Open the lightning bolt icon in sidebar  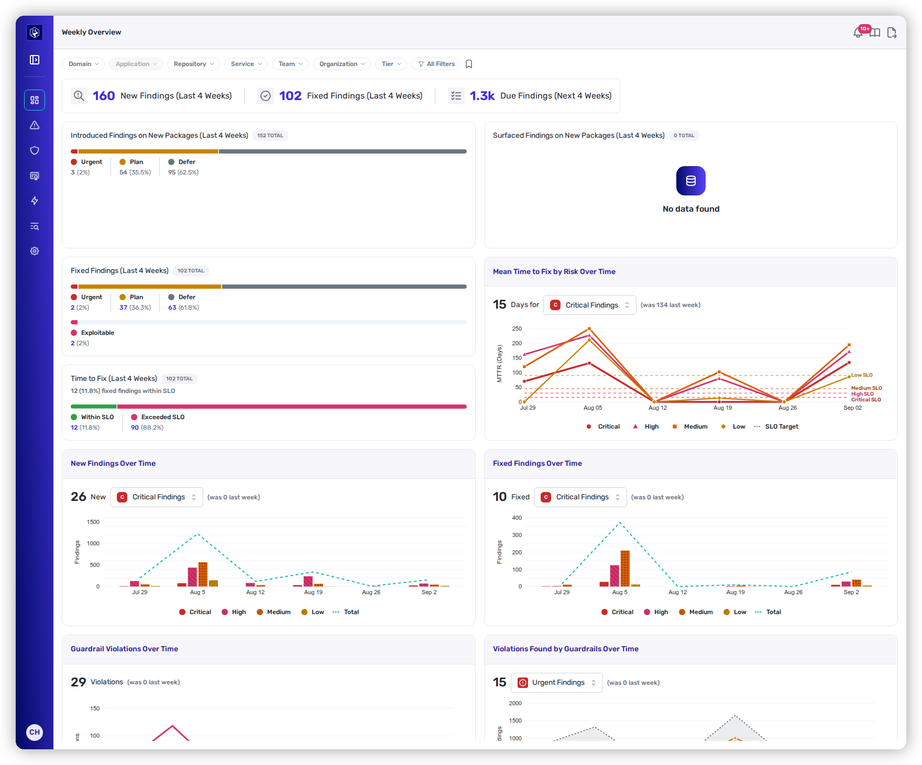pyautogui.click(x=35, y=201)
